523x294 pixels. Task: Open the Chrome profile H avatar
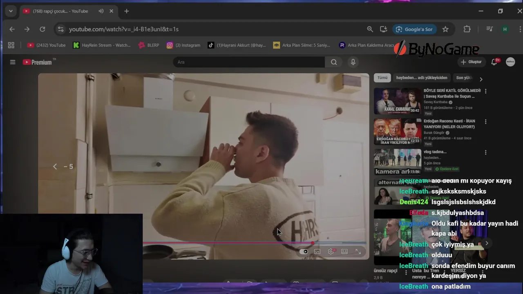(x=505, y=29)
